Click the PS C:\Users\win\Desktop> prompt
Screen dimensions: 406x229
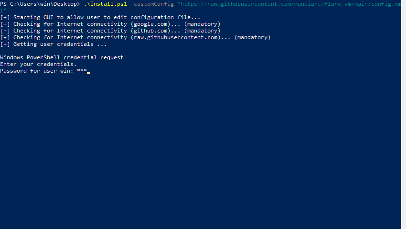(x=40, y=4)
